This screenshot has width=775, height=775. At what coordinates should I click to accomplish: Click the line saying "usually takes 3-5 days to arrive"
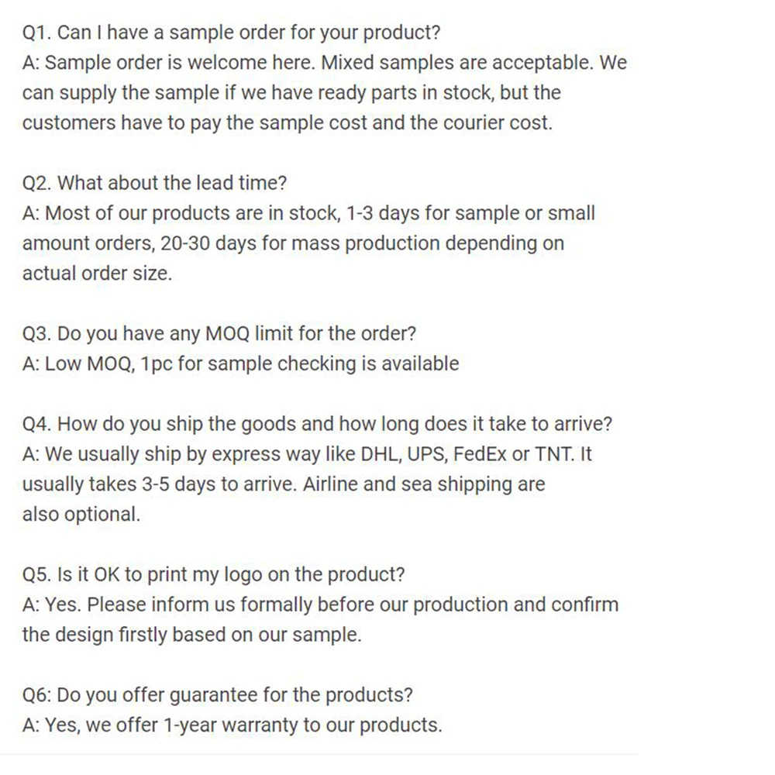pos(283,484)
